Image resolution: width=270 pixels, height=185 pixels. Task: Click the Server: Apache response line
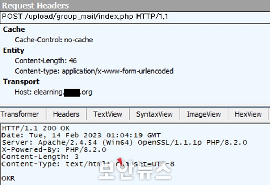tap(124, 143)
